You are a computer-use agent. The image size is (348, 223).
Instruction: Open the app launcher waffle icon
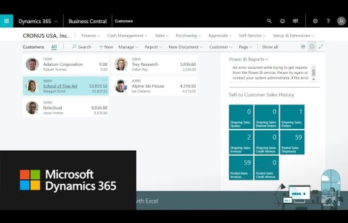tap(6, 21)
